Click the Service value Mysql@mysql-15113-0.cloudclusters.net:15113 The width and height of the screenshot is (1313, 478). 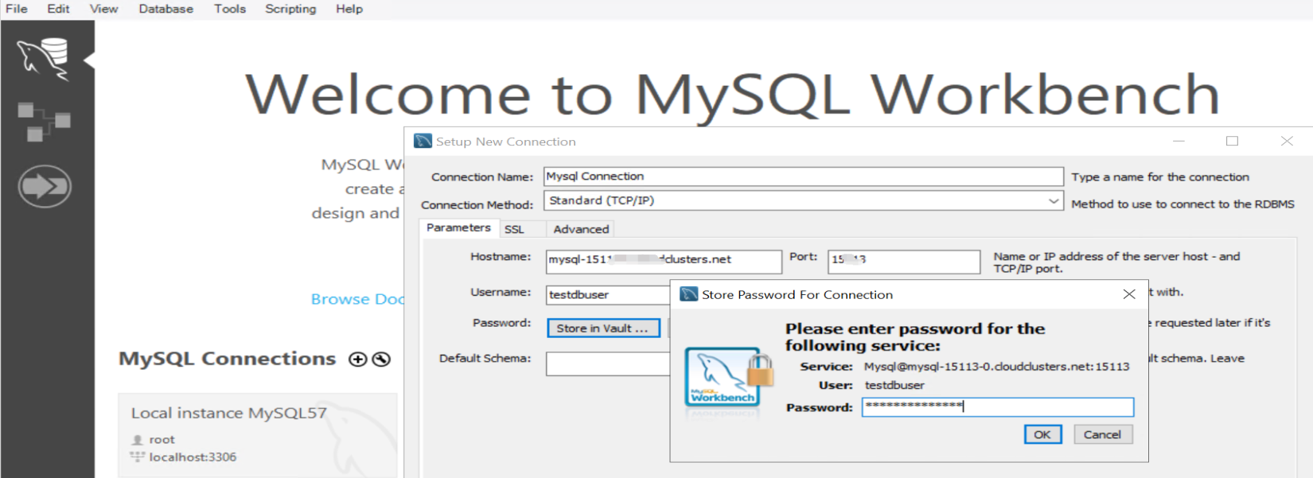(996, 367)
